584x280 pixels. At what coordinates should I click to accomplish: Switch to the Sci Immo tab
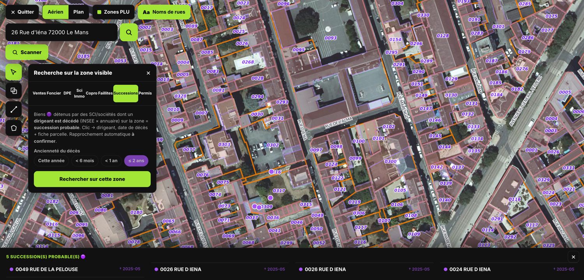pos(79,93)
